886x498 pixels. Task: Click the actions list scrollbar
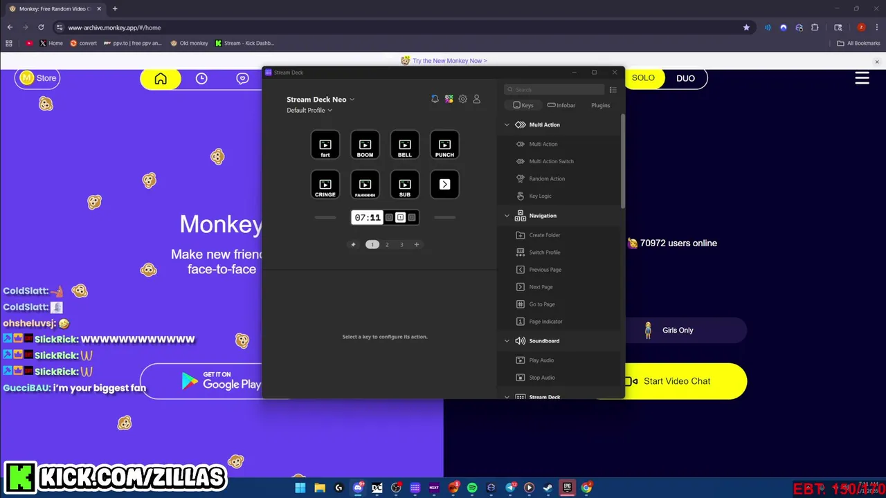point(622,160)
